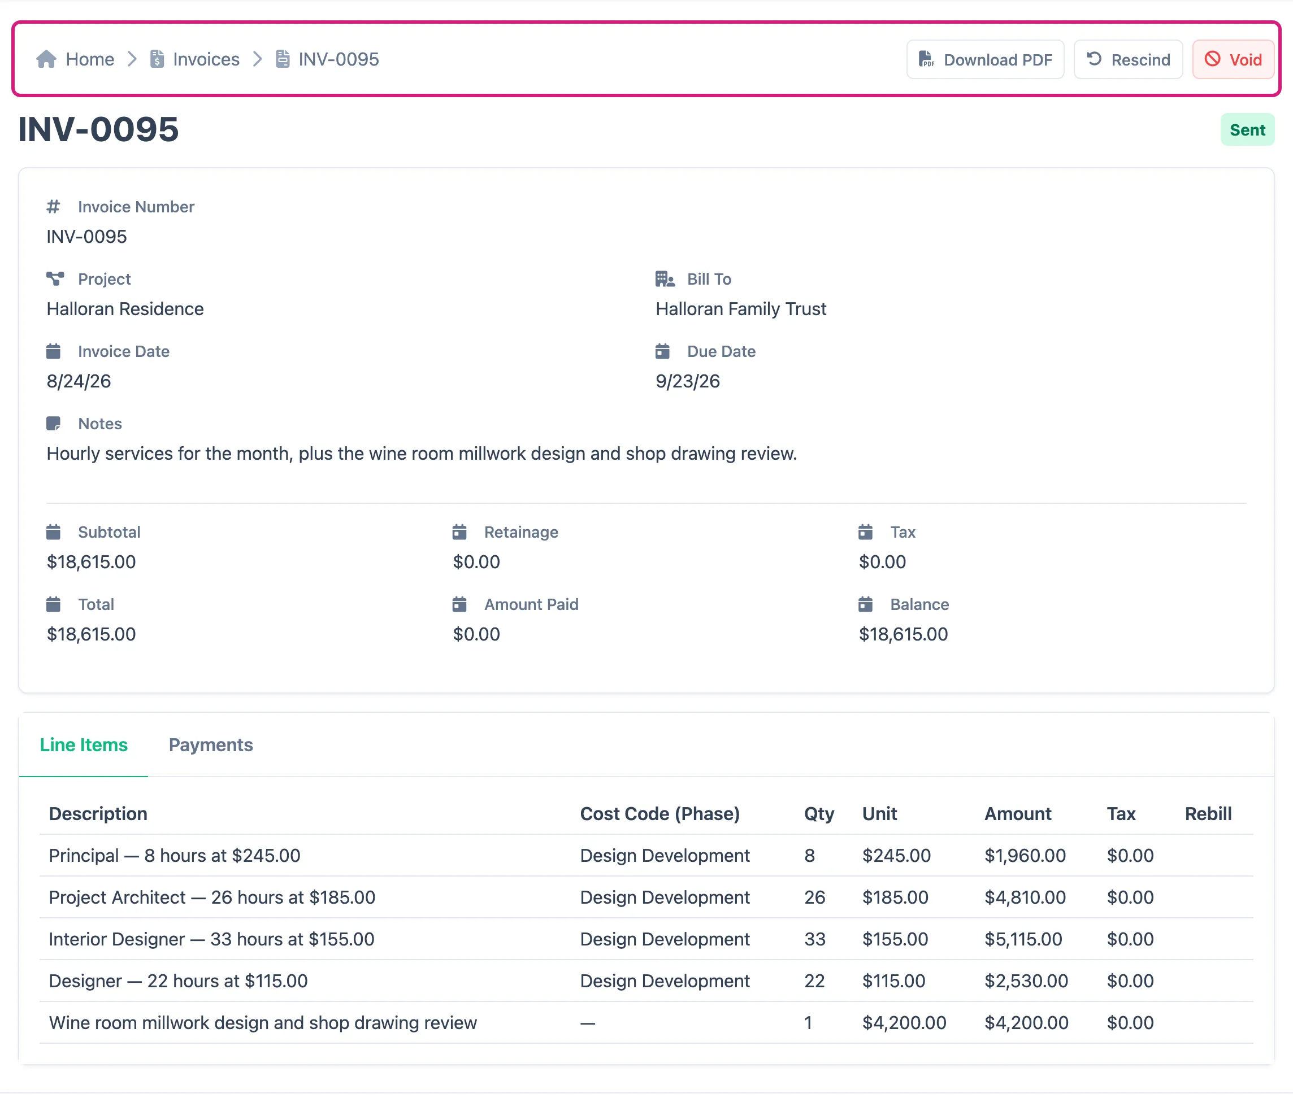The width and height of the screenshot is (1293, 1107).
Task: Click the icon beside Balance
Action: (x=866, y=604)
